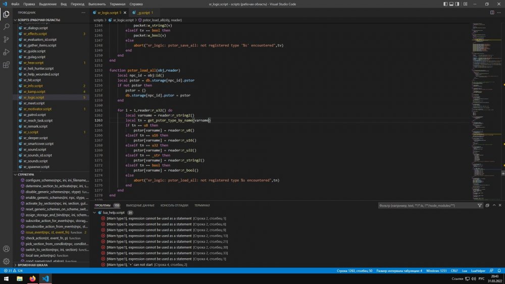Open the Manage gear menu
The width and height of the screenshot is (505, 284).
click(7, 261)
